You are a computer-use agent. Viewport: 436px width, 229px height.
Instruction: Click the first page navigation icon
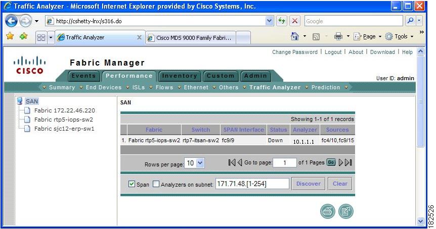point(232,162)
